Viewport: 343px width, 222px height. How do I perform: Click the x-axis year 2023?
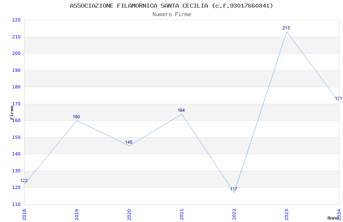287,215
